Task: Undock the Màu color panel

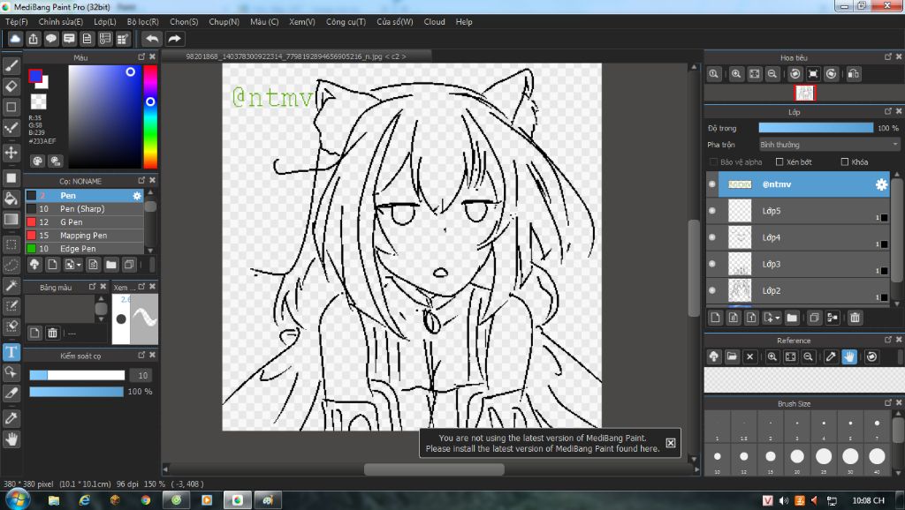Action: pyautogui.click(x=141, y=56)
